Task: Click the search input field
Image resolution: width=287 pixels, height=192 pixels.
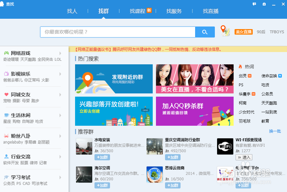Action: point(116,32)
